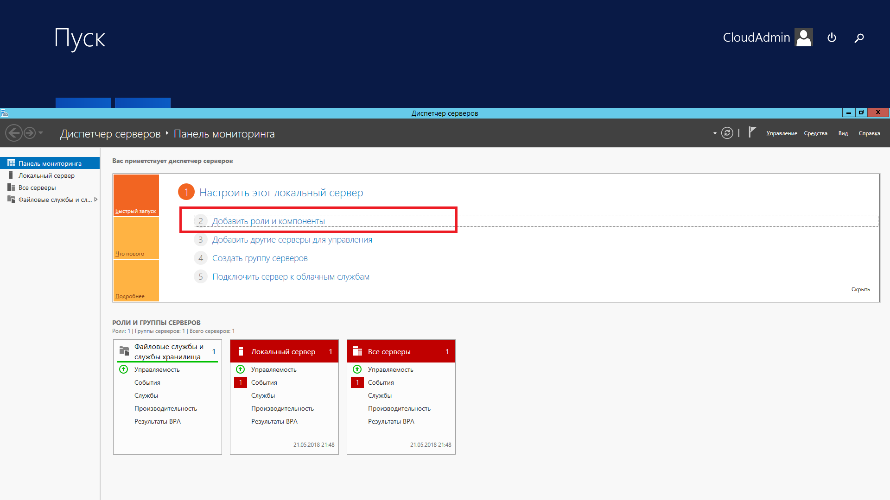Image resolution: width=890 pixels, height=500 pixels.
Task: Open Службы in Локальный сервер tile
Action: [x=263, y=395]
